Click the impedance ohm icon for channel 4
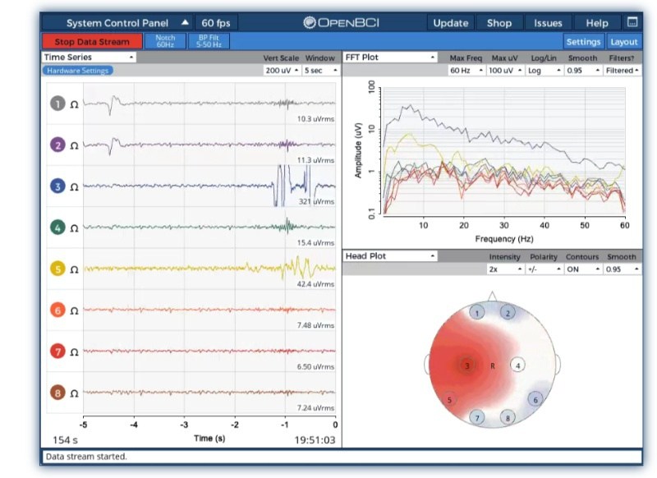The height and width of the screenshot is (478, 657). click(74, 228)
